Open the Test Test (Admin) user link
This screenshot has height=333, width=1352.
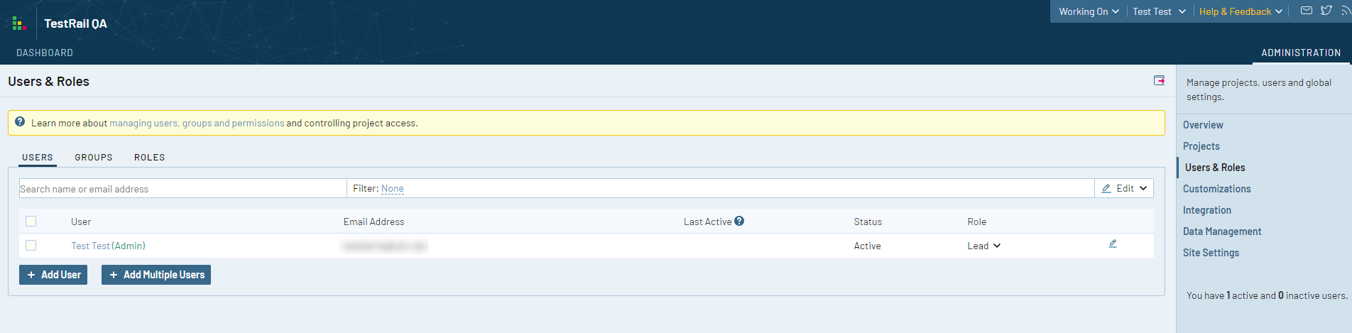click(108, 246)
